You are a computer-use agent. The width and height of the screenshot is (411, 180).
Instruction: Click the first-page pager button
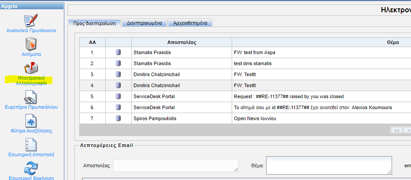(x=396, y=130)
